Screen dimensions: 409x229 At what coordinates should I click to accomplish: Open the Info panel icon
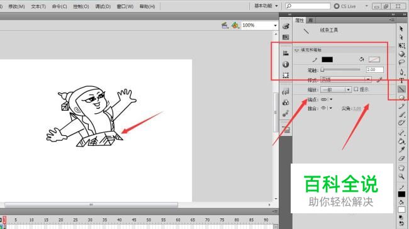coord(286,64)
